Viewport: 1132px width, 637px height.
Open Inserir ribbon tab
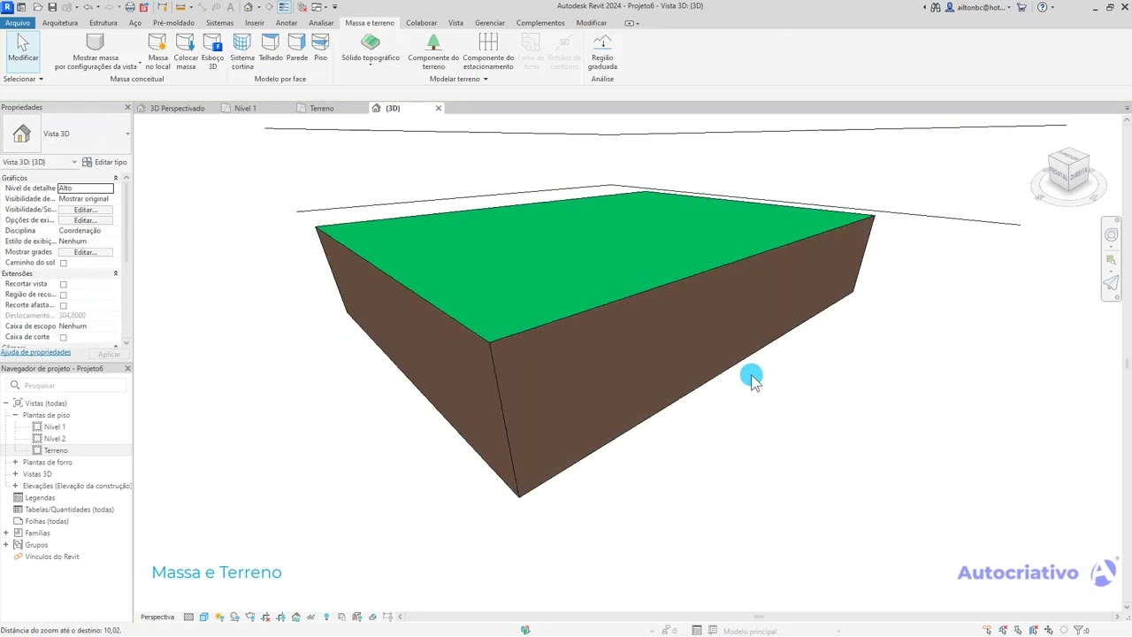(255, 23)
